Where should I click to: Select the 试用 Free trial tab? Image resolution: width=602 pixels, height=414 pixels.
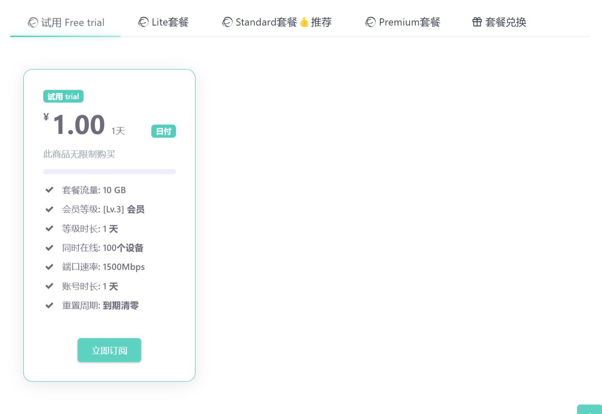point(72,22)
